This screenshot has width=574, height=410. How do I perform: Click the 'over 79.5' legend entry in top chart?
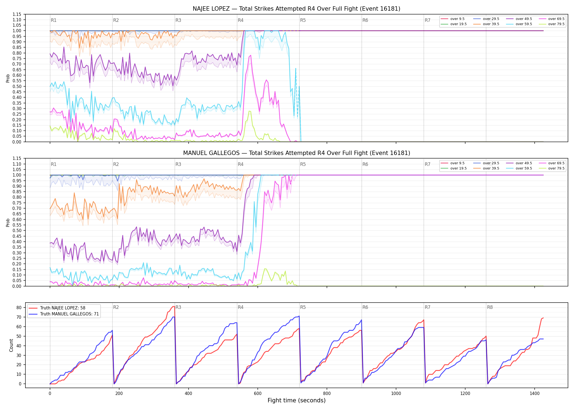point(552,24)
